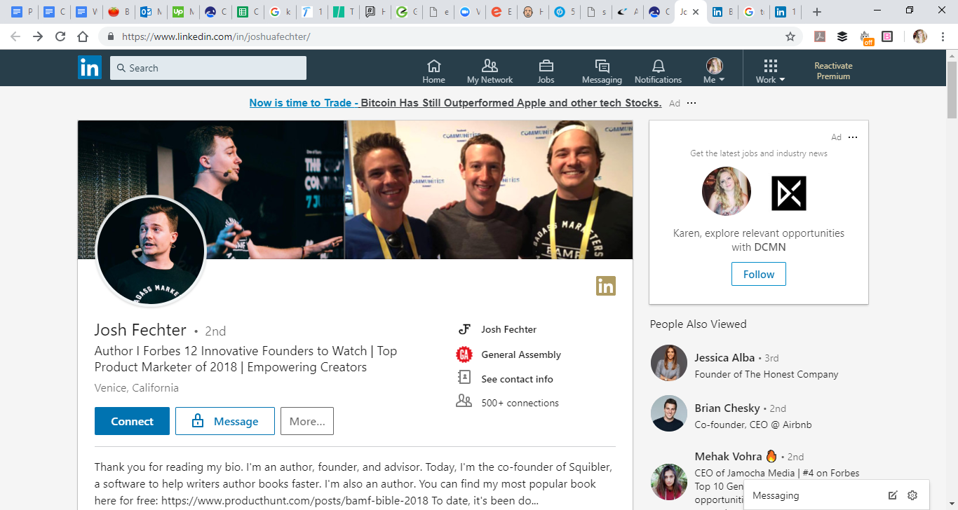The image size is (958, 510).
Task: Switch to the Outlook mail tab
Action: click(x=151, y=12)
